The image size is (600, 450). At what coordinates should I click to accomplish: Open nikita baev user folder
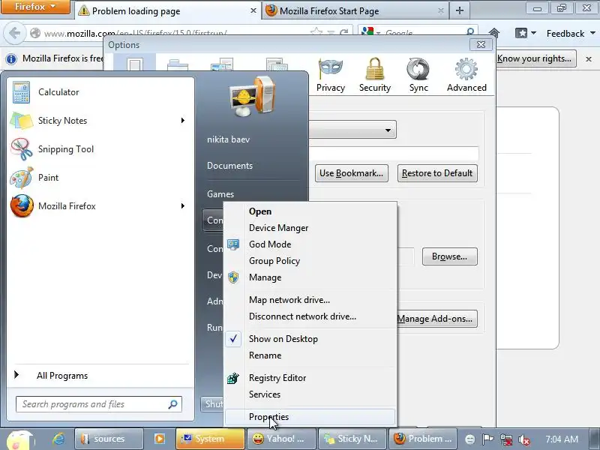(x=229, y=139)
